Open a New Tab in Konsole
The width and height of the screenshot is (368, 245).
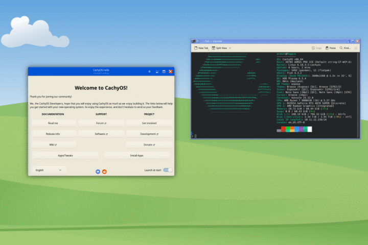pos(201,48)
